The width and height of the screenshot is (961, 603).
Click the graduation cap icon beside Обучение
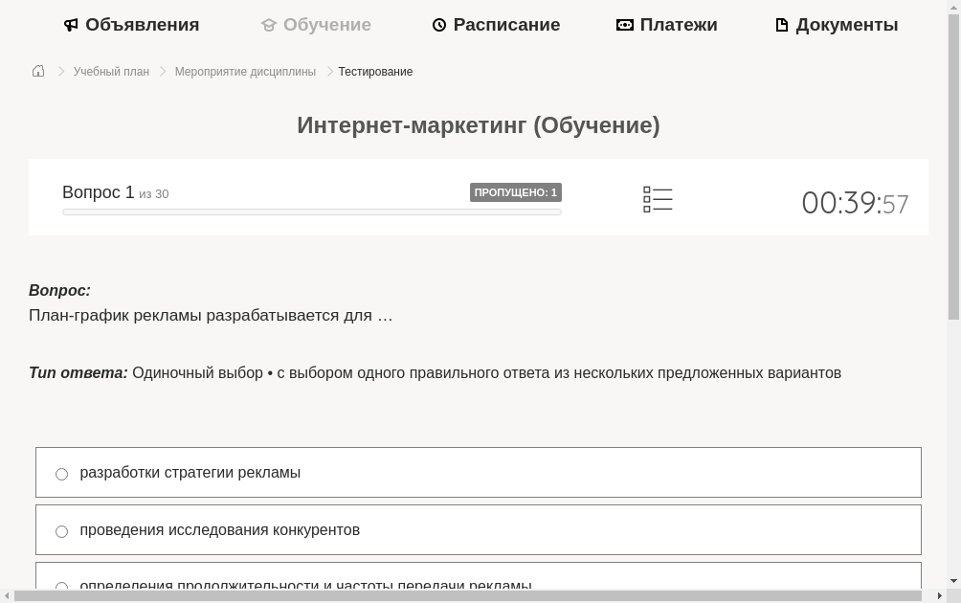[x=268, y=24]
